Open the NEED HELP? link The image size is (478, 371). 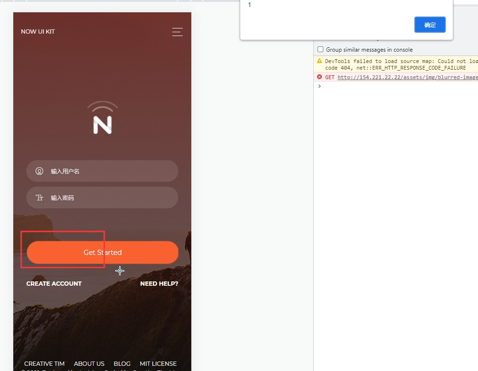pos(159,284)
